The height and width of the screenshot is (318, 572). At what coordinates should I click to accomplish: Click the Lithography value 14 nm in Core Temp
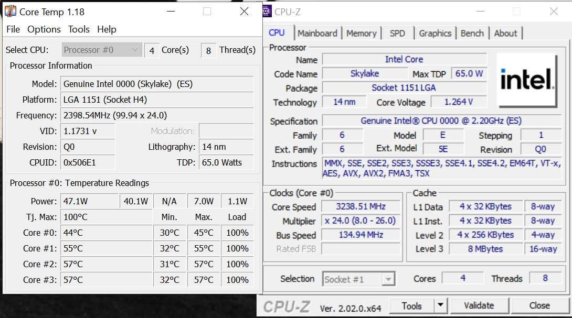coord(226,147)
